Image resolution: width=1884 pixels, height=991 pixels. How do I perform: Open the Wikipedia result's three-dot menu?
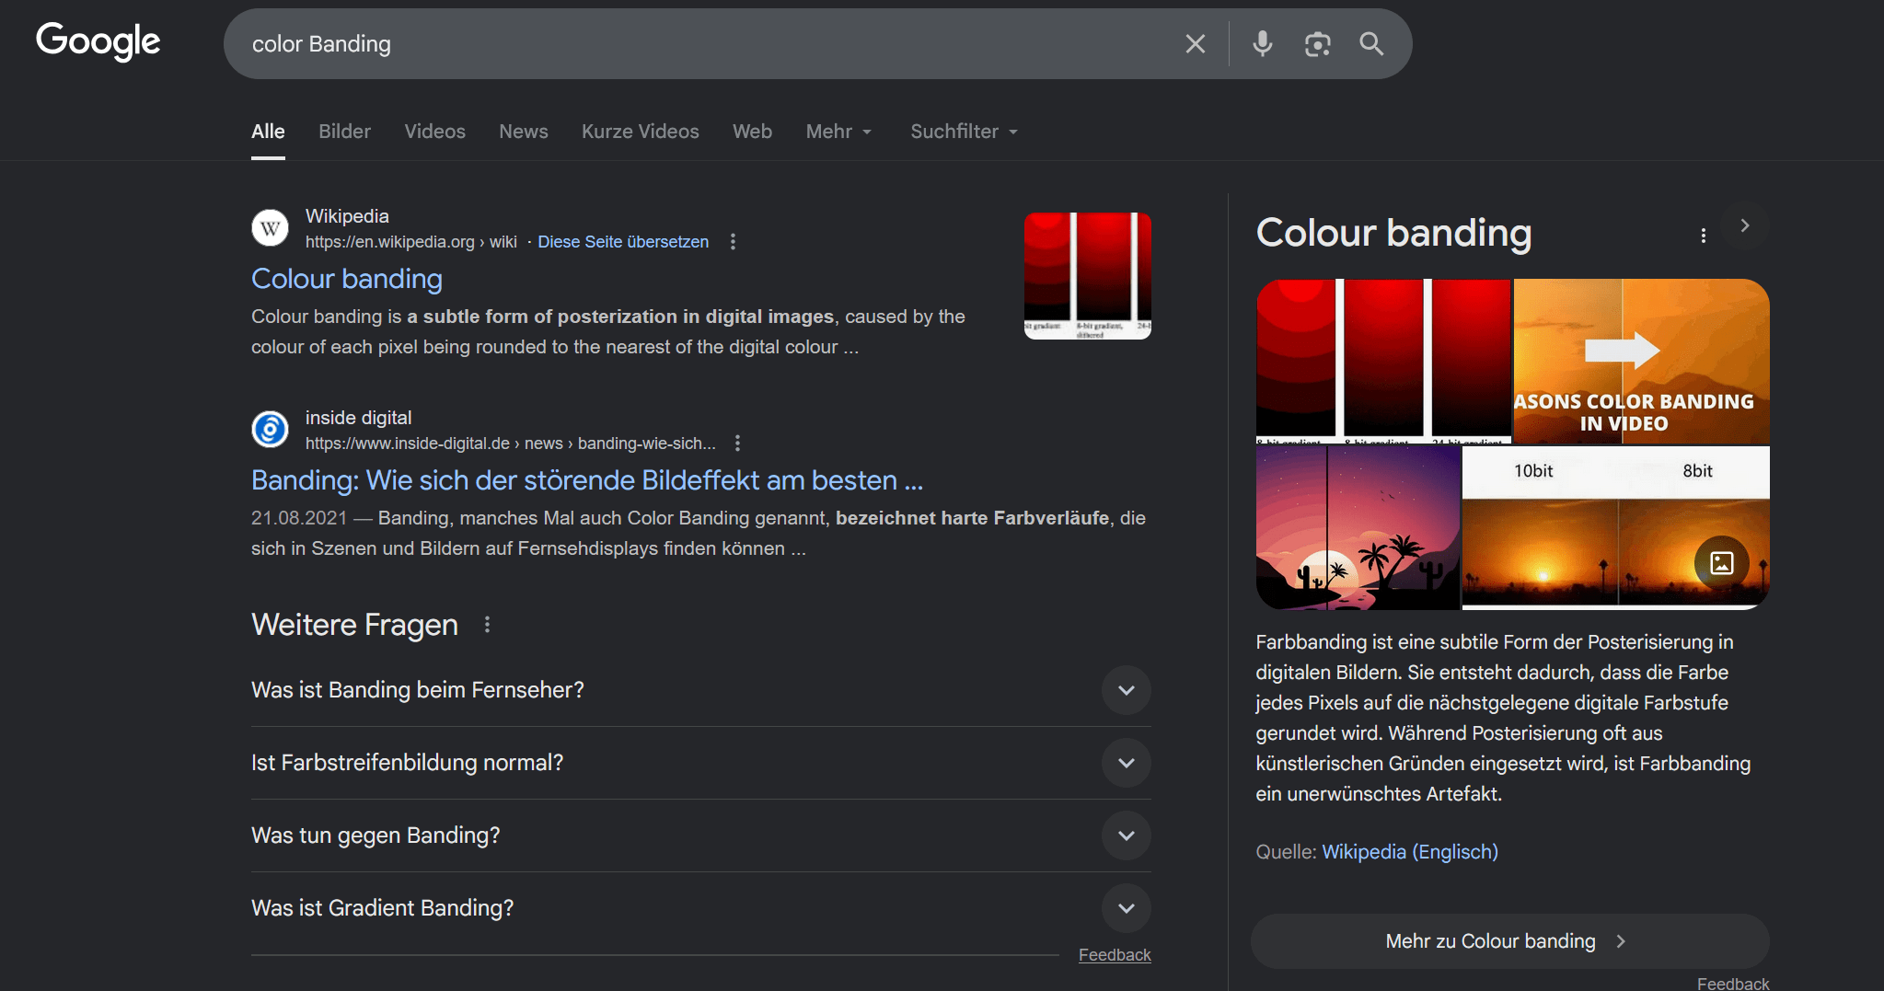coord(733,242)
